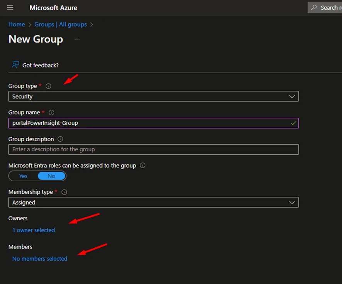This screenshot has height=284, width=342.
Task: Click the New Group page heading
Action: 36,39
